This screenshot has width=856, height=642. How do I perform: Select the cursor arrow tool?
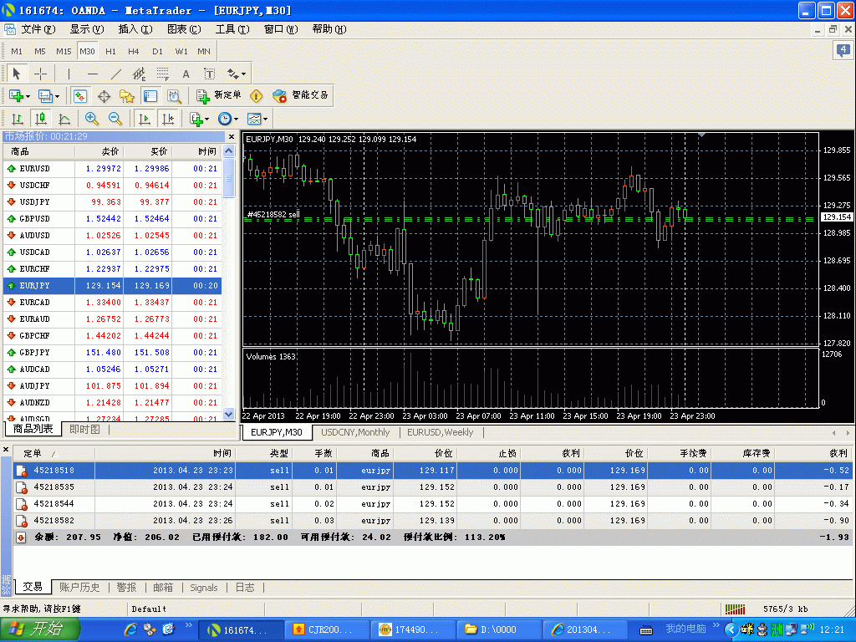[x=17, y=74]
